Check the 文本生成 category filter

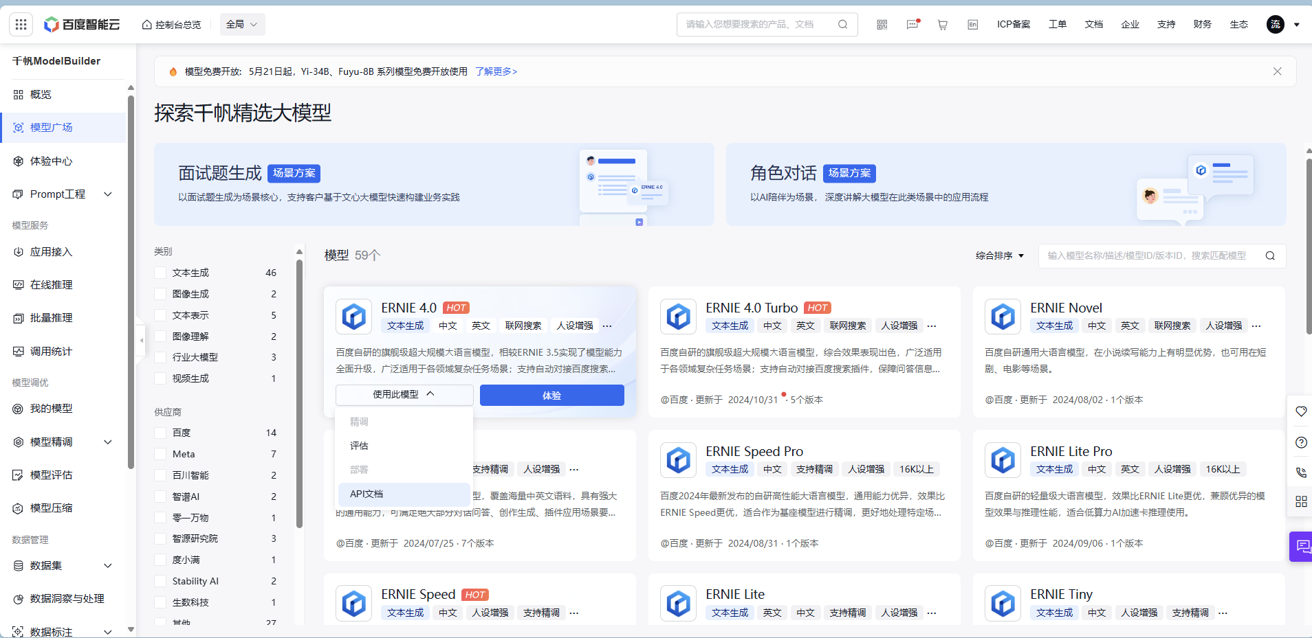point(160,273)
